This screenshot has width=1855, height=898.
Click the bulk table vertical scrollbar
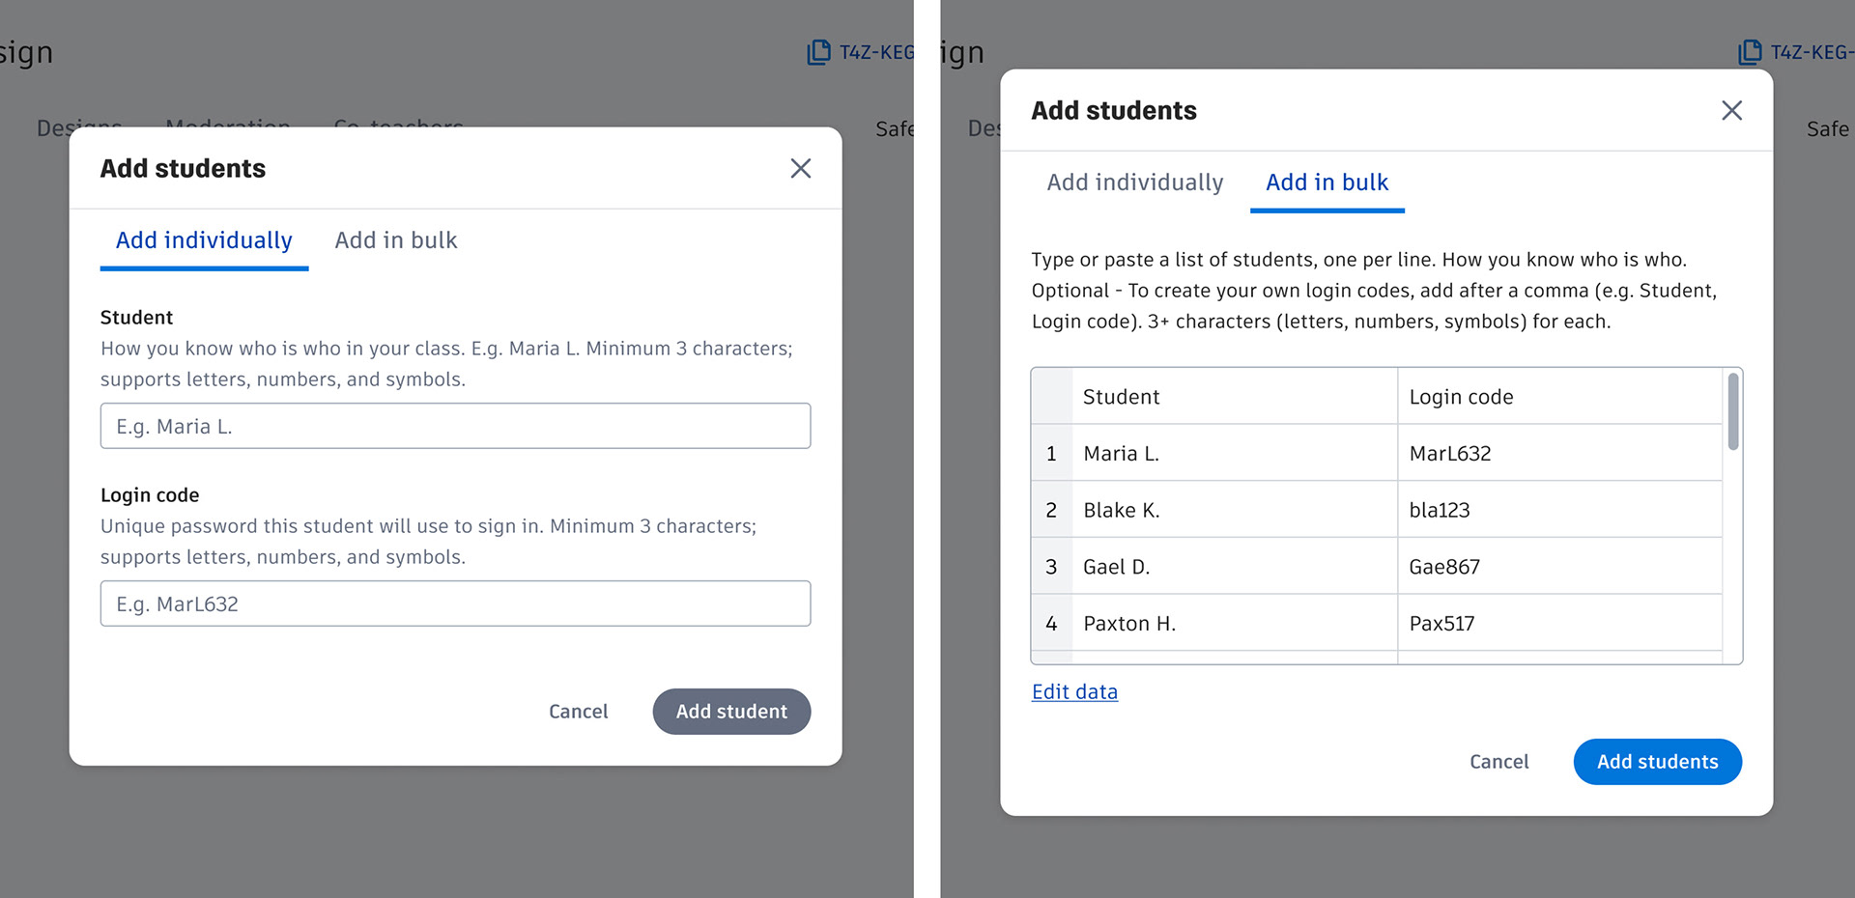pyautogui.click(x=1733, y=413)
